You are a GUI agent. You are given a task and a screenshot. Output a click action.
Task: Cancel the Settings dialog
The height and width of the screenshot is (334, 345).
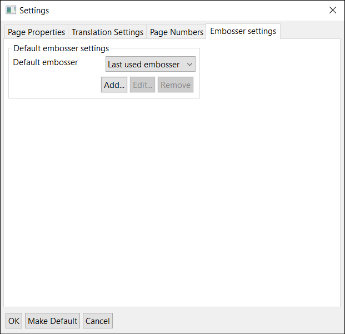98,321
